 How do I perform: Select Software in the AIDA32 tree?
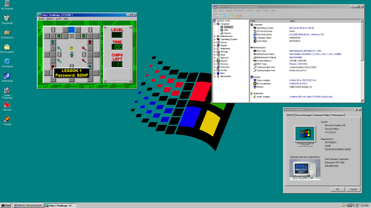tap(225, 67)
